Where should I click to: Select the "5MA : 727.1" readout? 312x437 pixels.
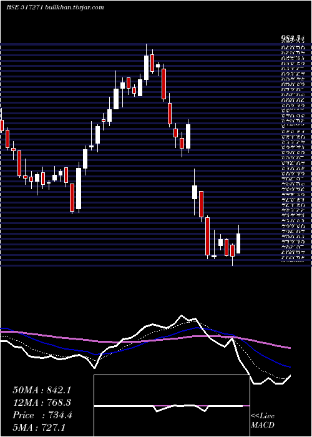coord(39,428)
